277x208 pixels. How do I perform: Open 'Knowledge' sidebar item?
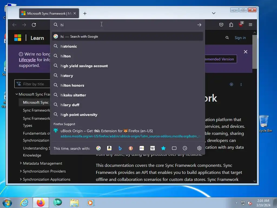tap(32, 155)
